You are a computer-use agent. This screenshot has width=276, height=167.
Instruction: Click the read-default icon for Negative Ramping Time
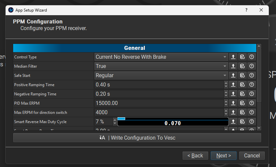click(x=242, y=94)
